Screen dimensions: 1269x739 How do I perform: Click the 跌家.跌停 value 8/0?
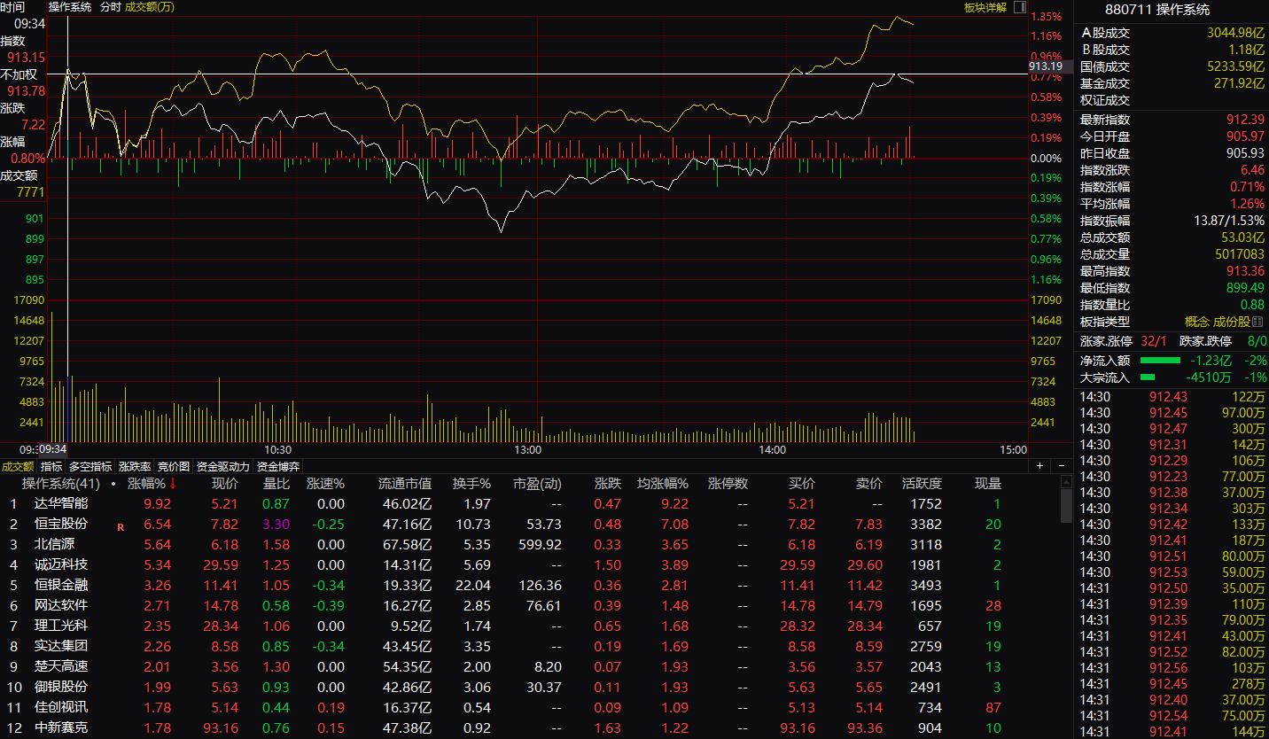1257,341
